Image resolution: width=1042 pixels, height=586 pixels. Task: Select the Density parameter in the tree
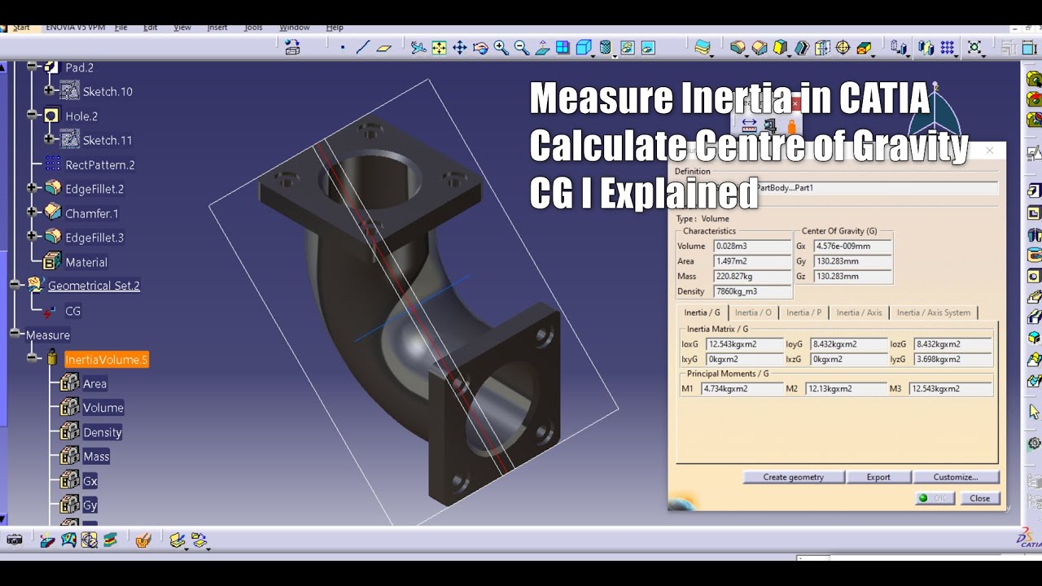click(x=103, y=432)
